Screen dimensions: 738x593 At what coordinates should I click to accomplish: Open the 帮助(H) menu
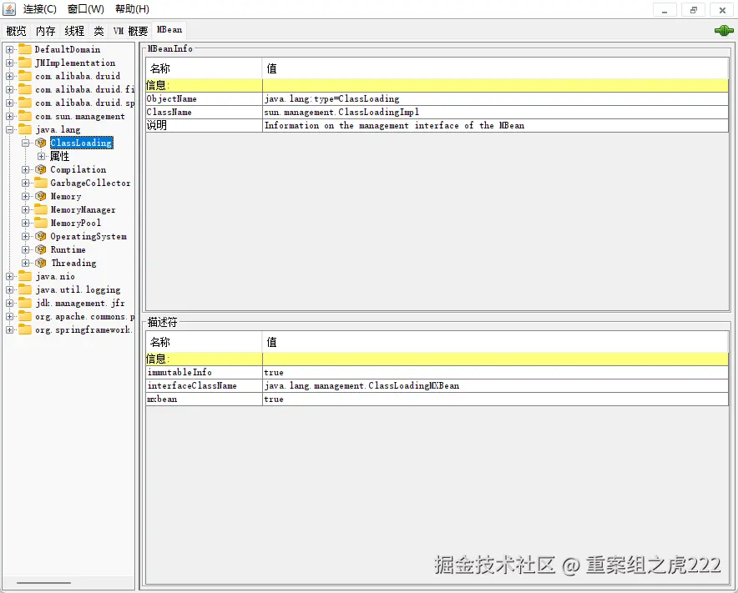[132, 9]
